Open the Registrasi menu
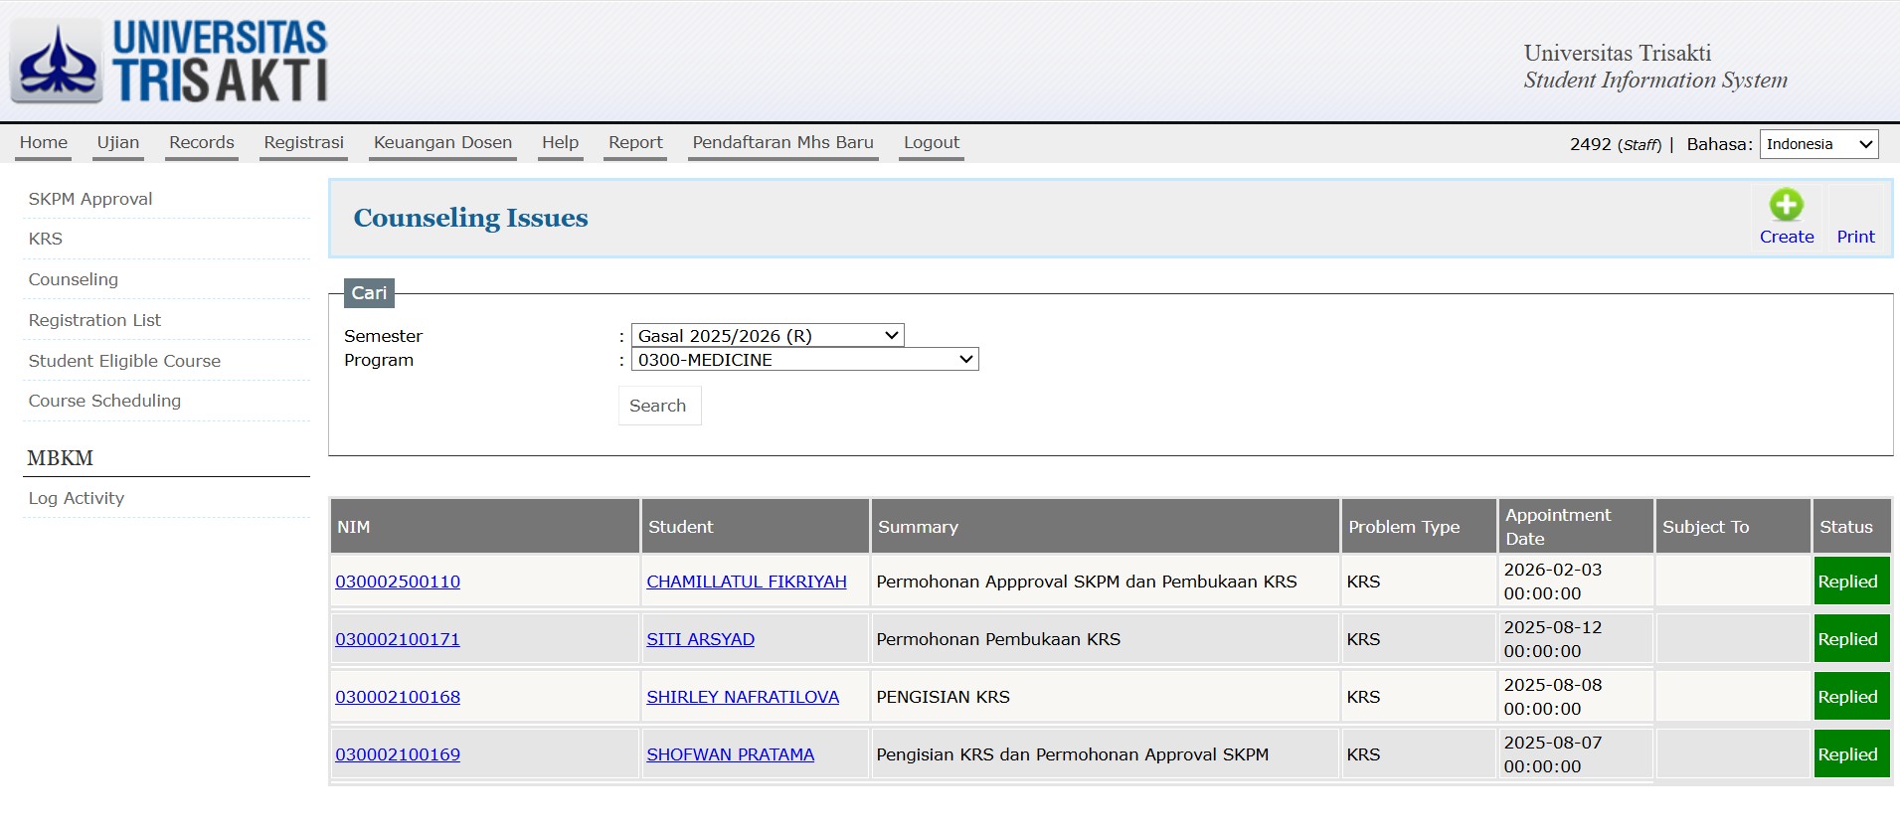 [x=303, y=142]
